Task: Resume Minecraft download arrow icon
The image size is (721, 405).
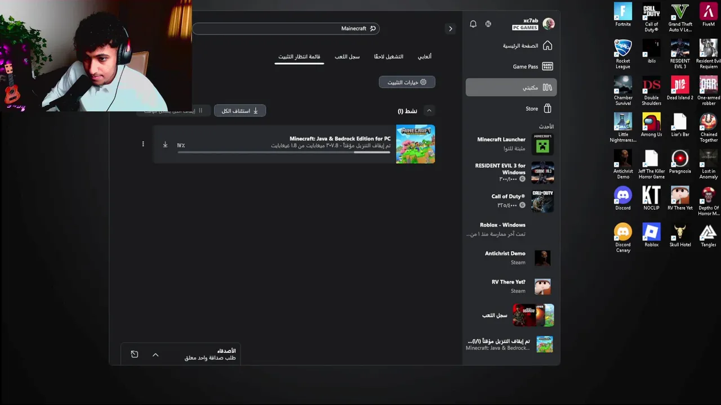Action: coord(165,145)
